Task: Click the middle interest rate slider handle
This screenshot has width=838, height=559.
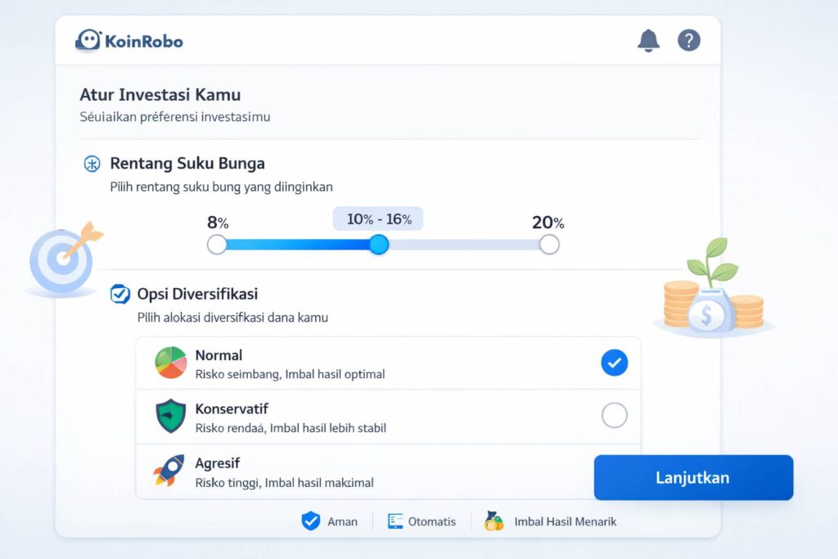Action: coord(378,244)
